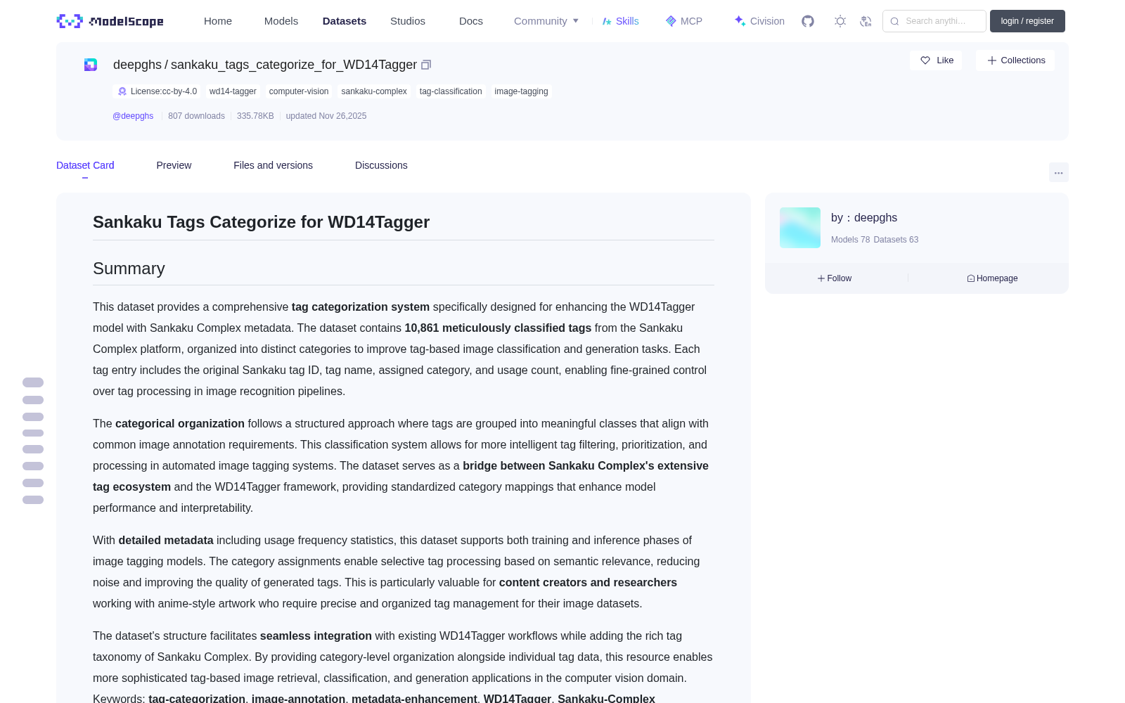Click the last outline marker in left sidebar
This screenshot has height=703, width=1125.
pyautogui.click(x=33, y=500)
